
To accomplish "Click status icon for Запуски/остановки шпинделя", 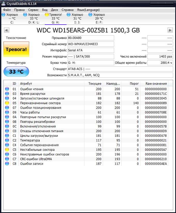I will 7,98.
